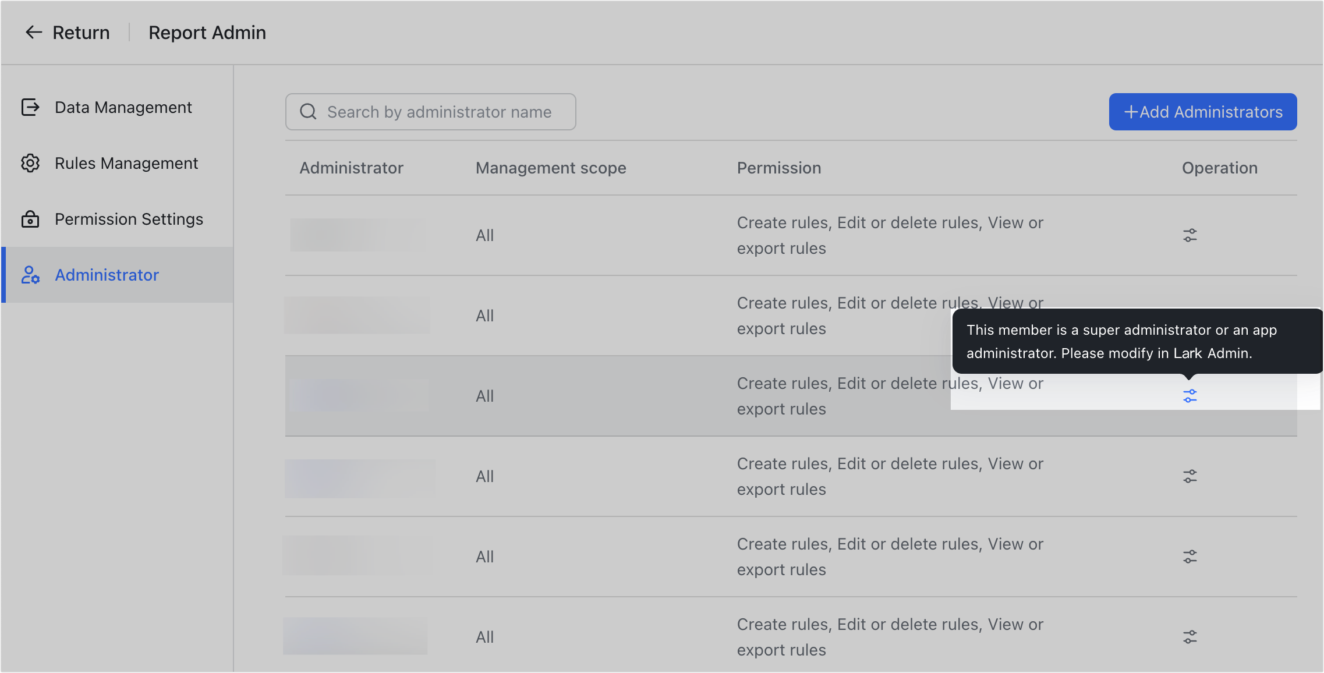Open operation settings for the first administrator row
This screenshot has height=673, width=1324.
[1190, 235]
